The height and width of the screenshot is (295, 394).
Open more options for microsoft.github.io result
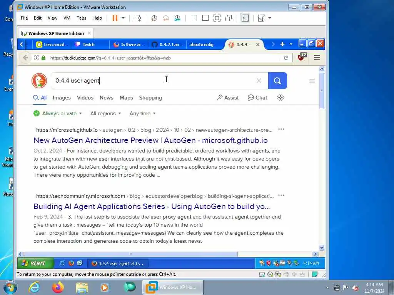pyautogui.click(x=281, y=129)
